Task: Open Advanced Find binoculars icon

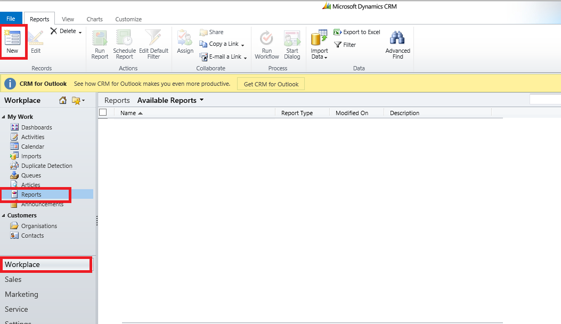Action: pos(397,38)
